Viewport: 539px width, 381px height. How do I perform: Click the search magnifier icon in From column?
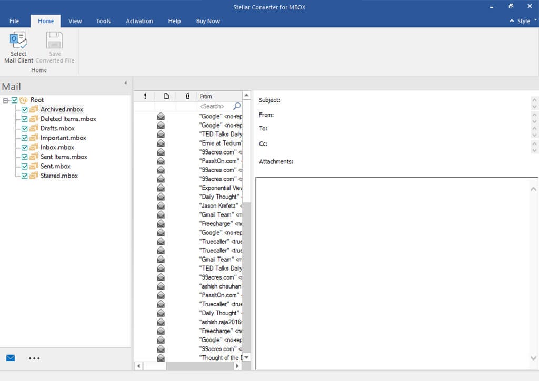(237, 106)
